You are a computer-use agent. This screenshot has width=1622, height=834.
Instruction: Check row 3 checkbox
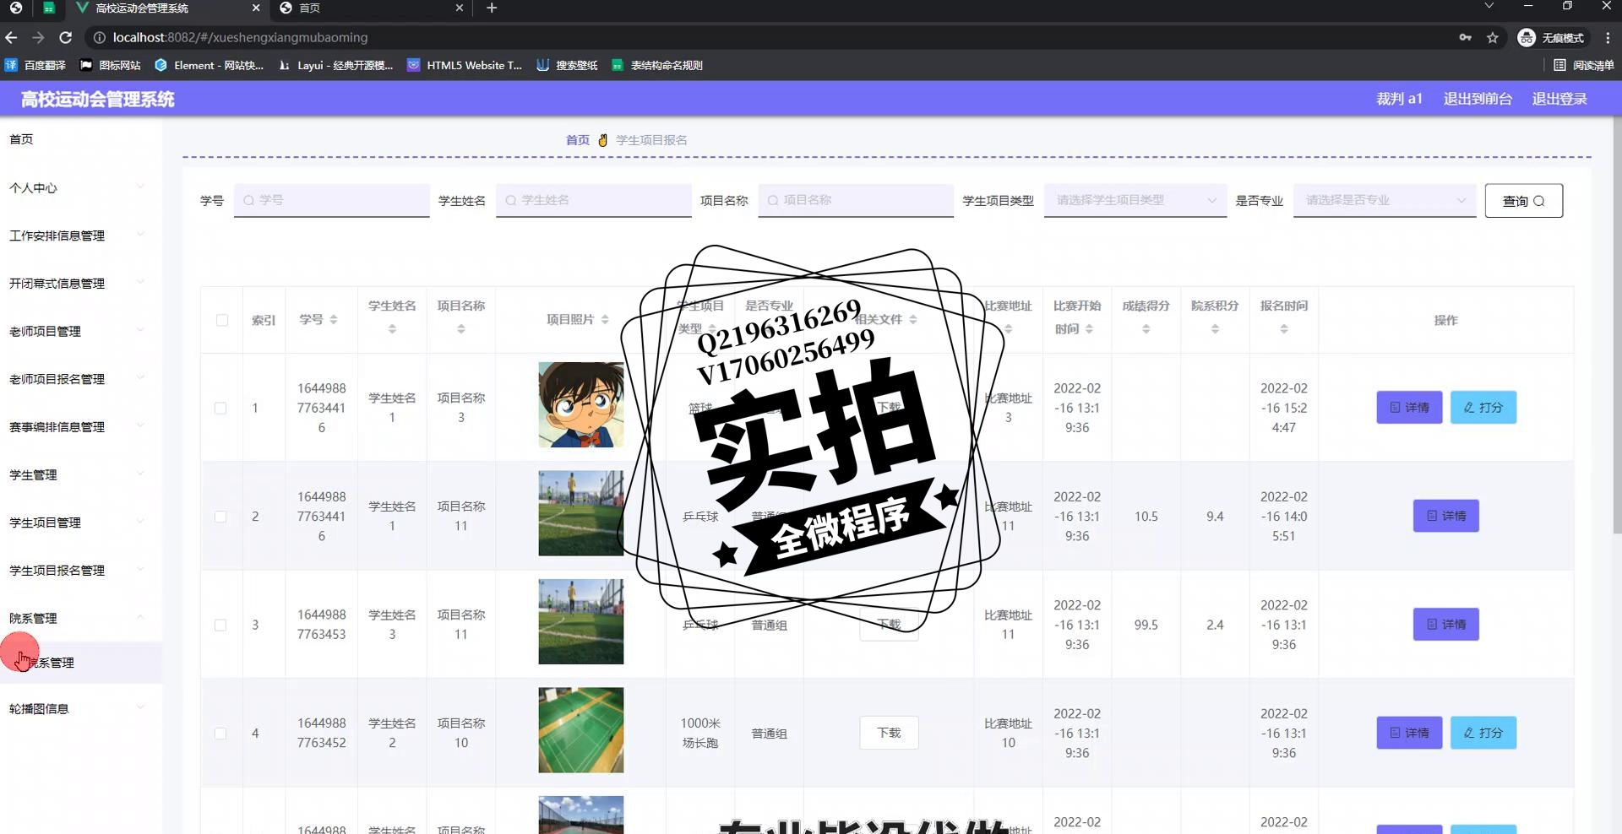pyautogui.click(x=220, y=625)
